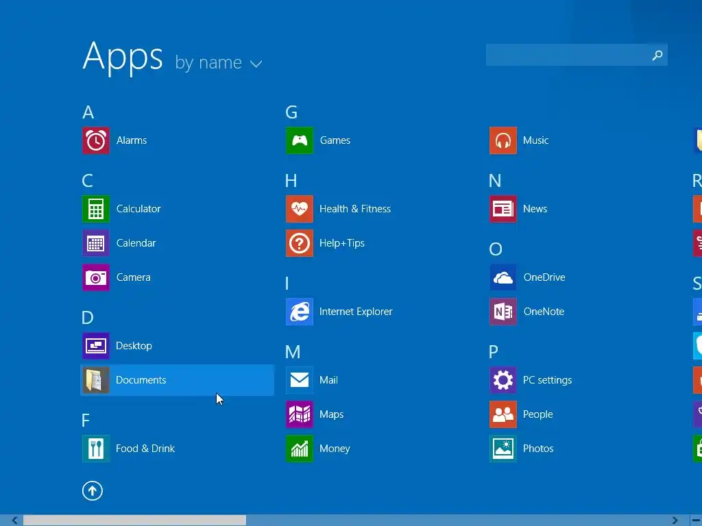Select the letter O group header

click(496, 249)
